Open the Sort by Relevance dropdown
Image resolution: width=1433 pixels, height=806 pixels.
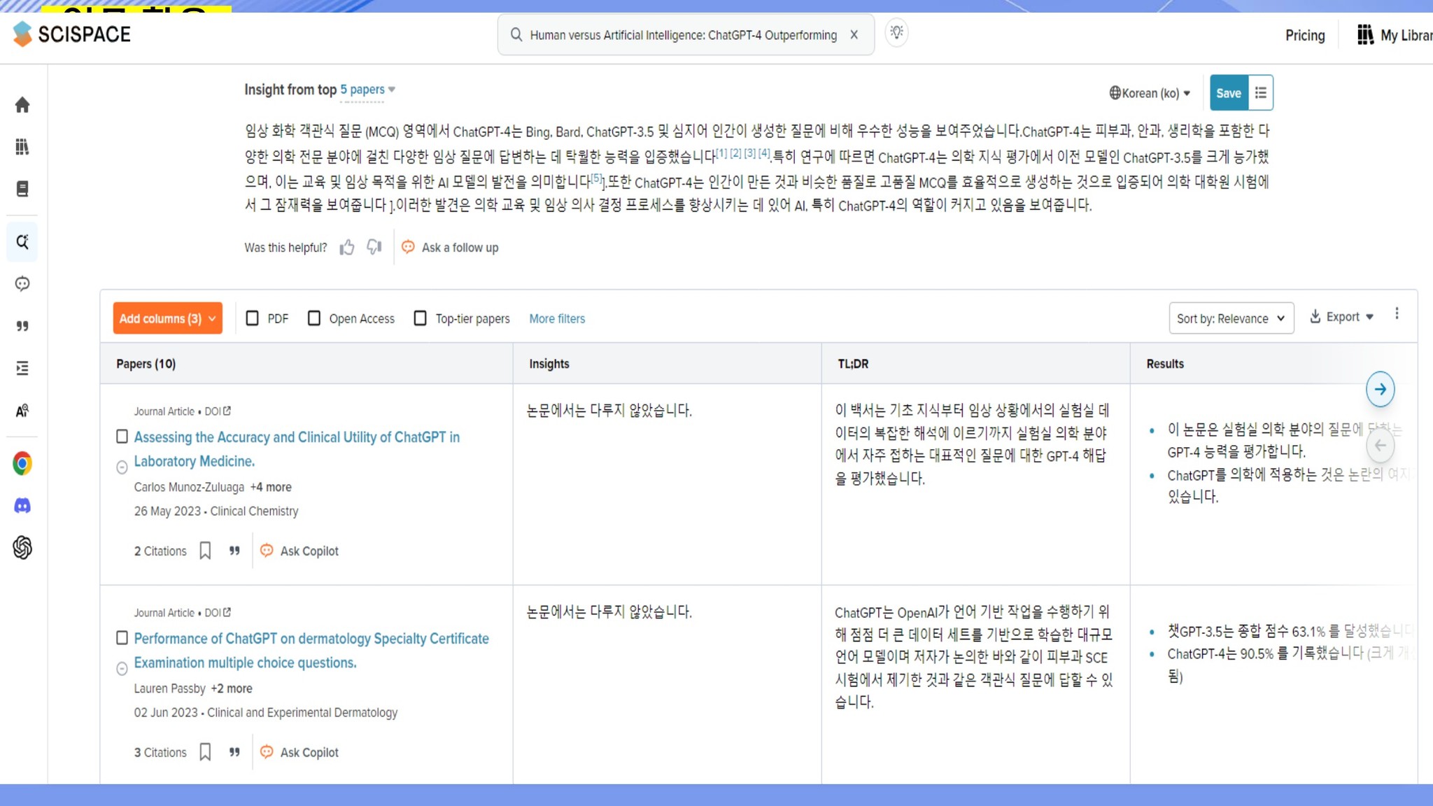1231,318
